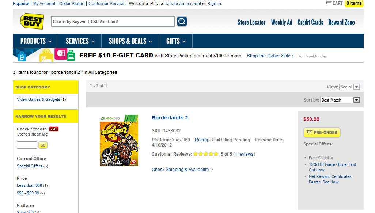Click the Borderlands 2 cover thumbnail

pos(119,140)
